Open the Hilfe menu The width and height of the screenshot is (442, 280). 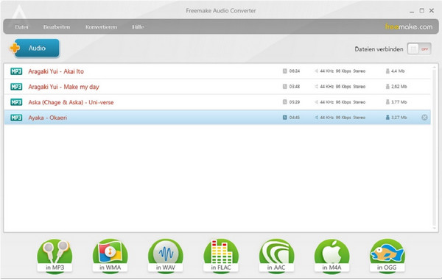tap(138, 27)
